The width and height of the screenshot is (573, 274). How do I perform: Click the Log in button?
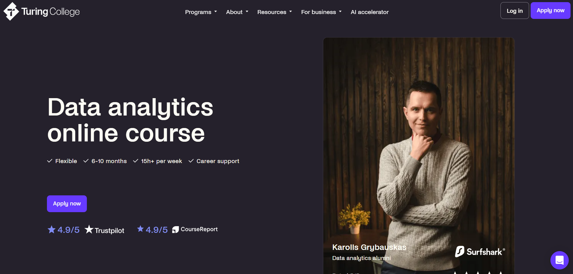point(514,11)
